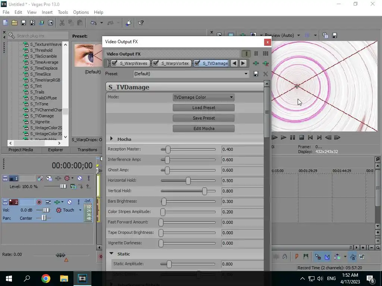382x286 pixels.
Task: Open the Mode TVDamage Color dropdown
Action: (x=204, y=97)
